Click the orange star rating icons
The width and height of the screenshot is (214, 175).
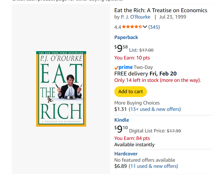[132, 27]
